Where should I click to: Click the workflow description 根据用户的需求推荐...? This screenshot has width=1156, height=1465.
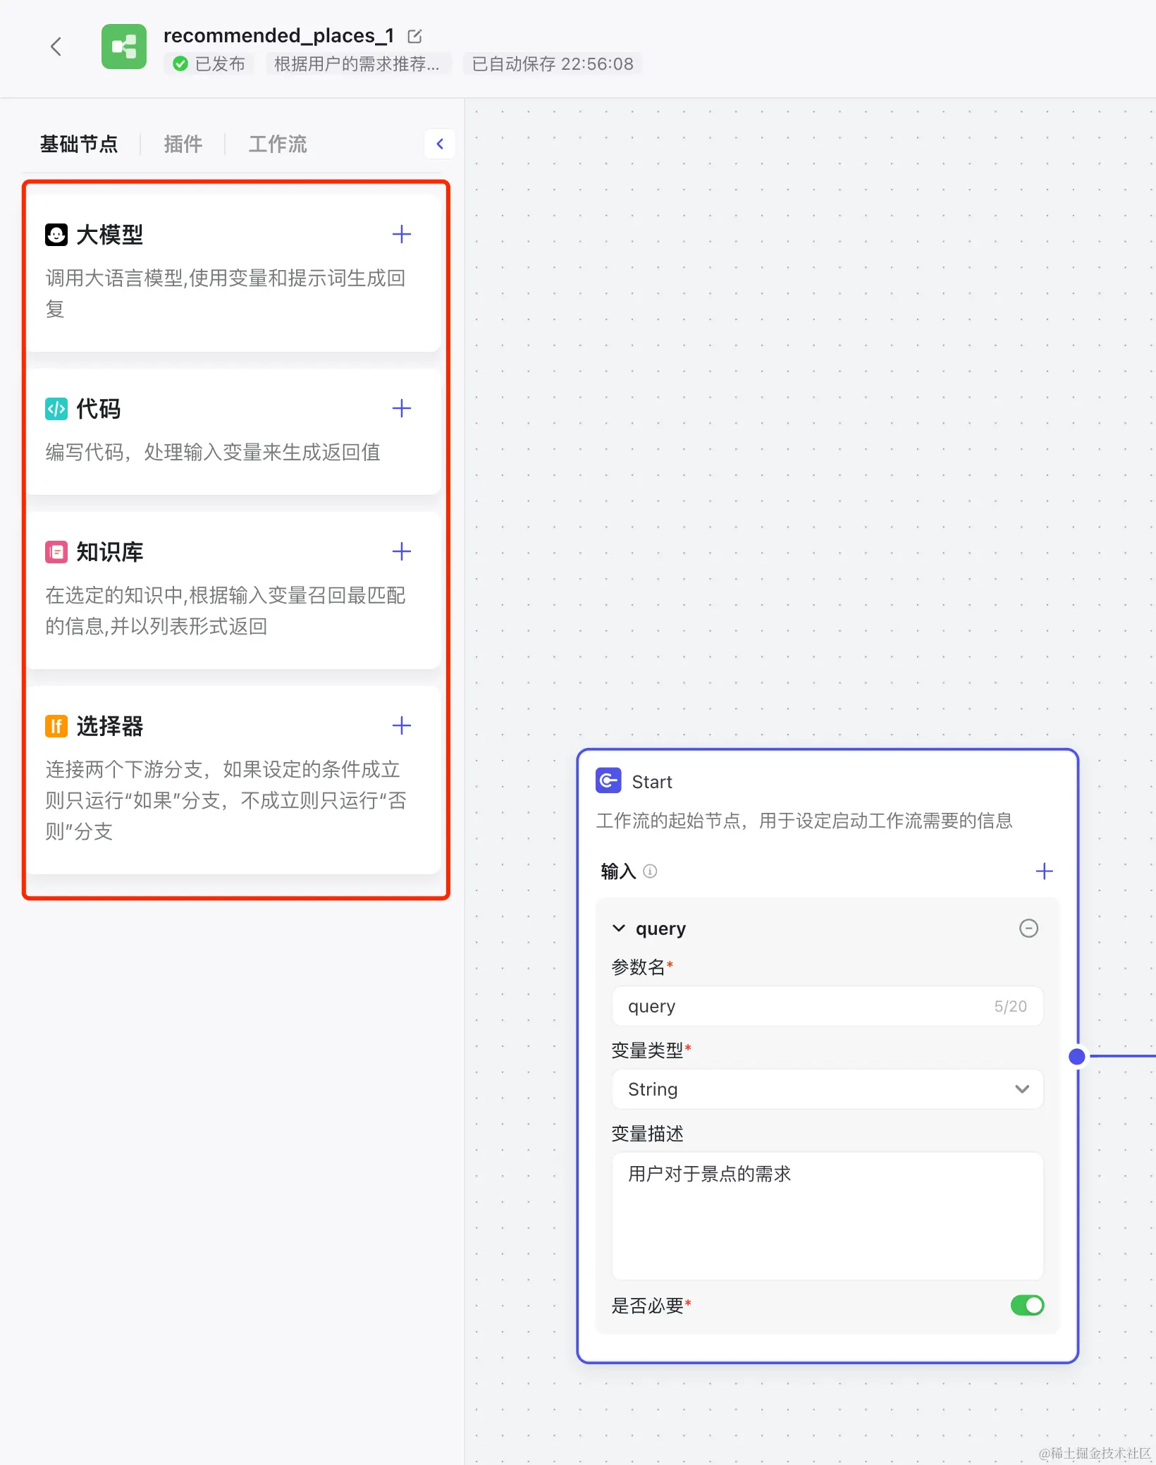coord(357,63)
